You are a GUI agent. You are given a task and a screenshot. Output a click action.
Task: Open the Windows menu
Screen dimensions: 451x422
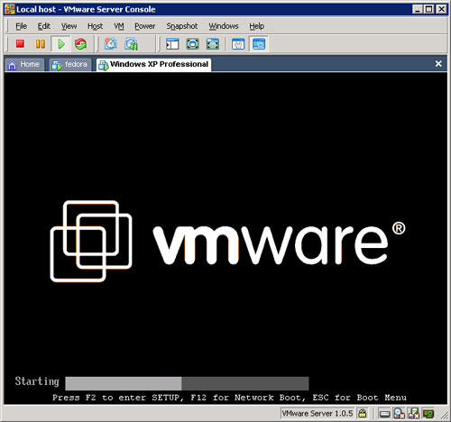click(x=224, y=26)
